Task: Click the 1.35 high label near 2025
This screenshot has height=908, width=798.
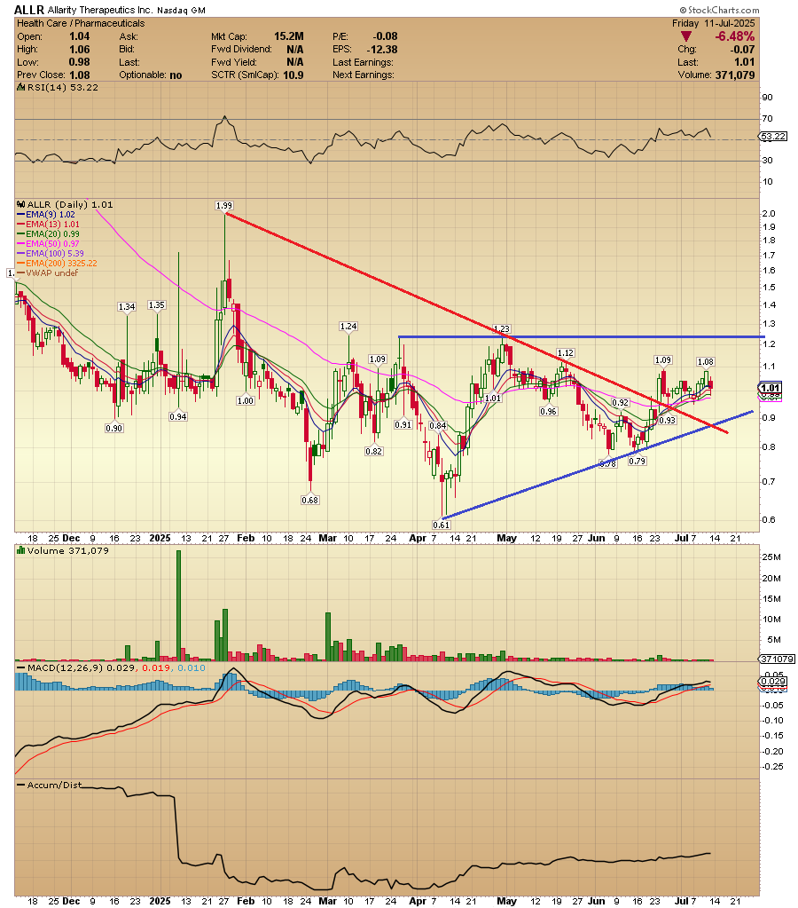Action: click(157, 305)
